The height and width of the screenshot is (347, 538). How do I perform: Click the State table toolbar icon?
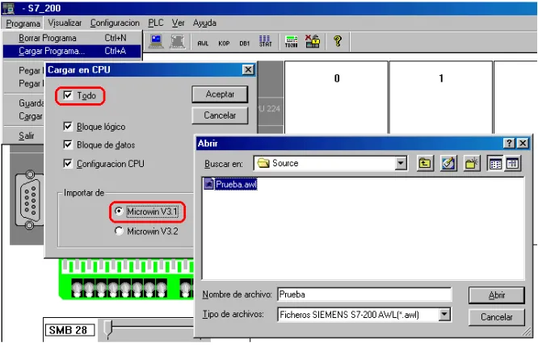coord(265,41)
